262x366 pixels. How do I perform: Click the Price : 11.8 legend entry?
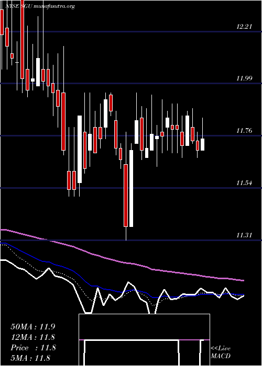point(32,348)
